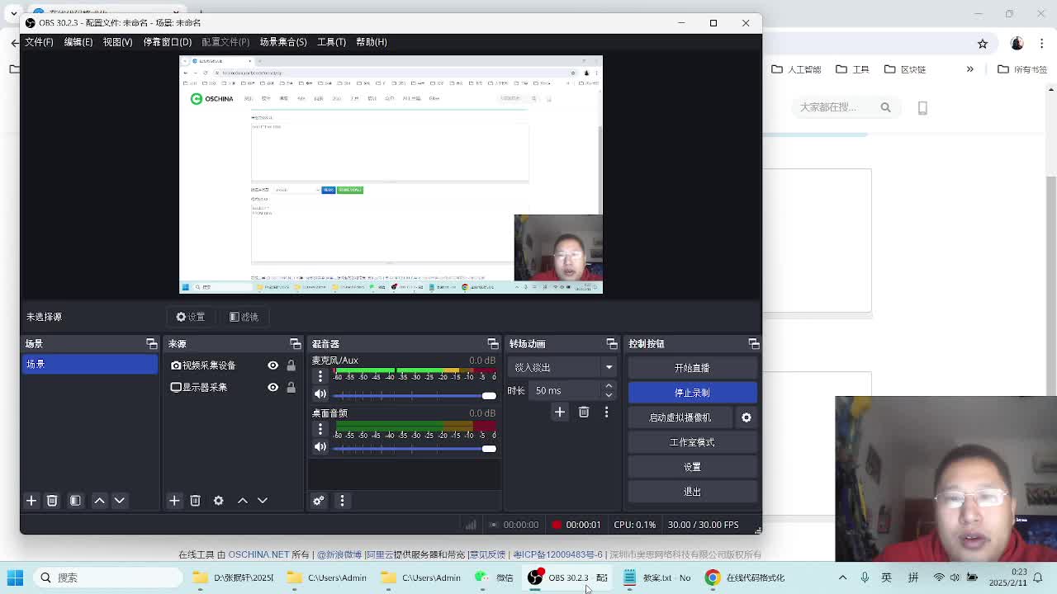
Task: Toggle the lock on the 视频采集设备 source
Action: pyautogui.click(x=291, y=365)
